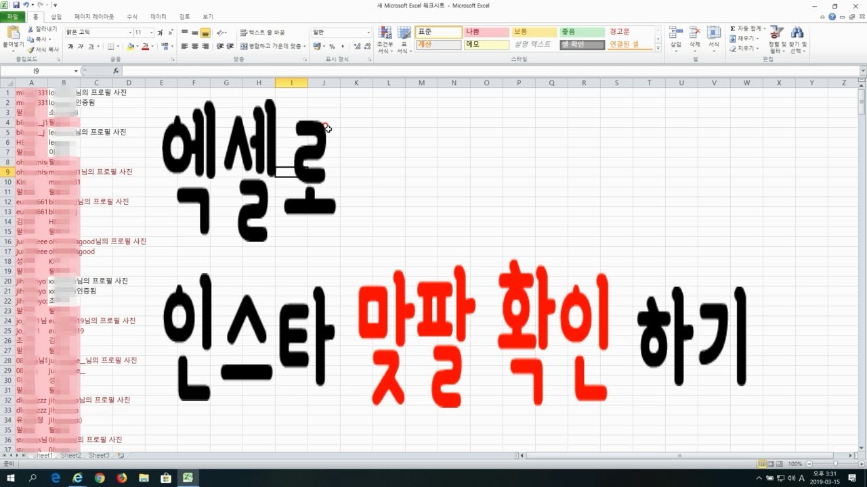Image resolution: width=867 pixels, height=487 pixels.
Task: Increase the font size
Action: click(x=161, y=32)
